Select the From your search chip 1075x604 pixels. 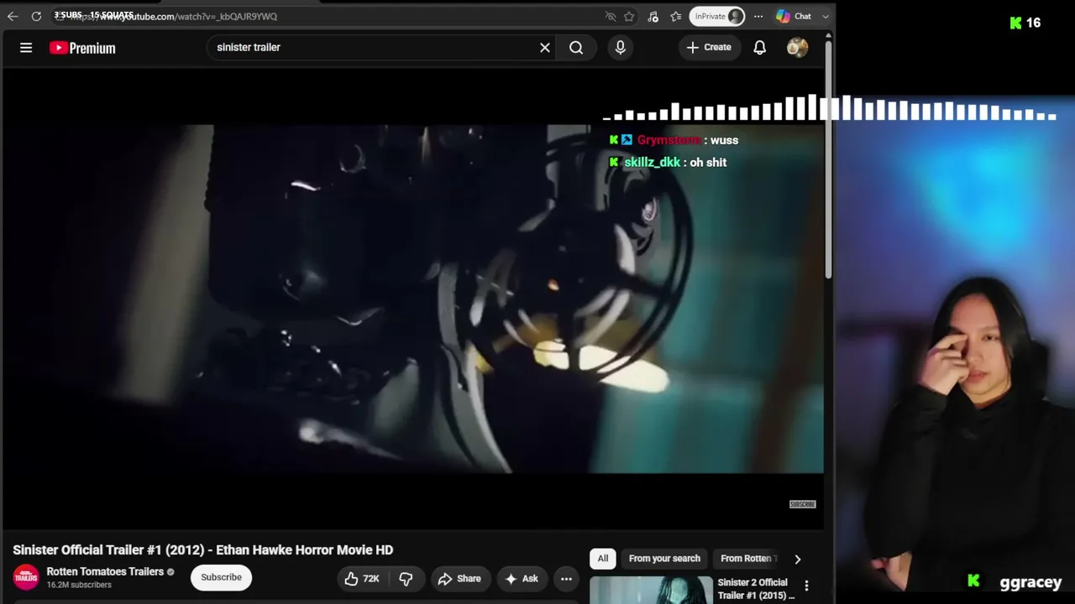point(664,558)
